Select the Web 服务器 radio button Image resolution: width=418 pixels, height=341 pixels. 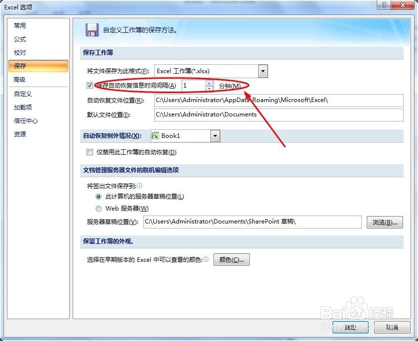(x=99, y=209)
